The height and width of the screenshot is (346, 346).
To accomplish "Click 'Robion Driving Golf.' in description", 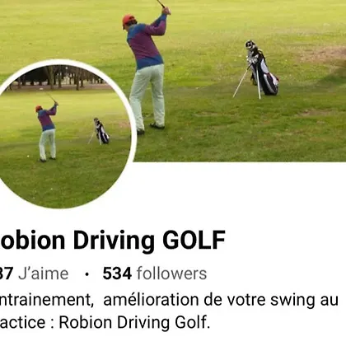I will pos(134,322).
